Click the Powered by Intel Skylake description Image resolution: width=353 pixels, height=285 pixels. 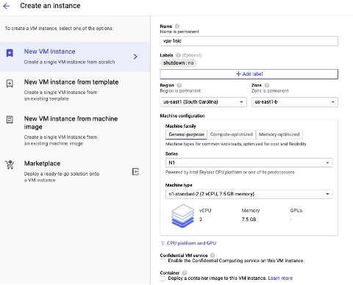pos(230,172)
